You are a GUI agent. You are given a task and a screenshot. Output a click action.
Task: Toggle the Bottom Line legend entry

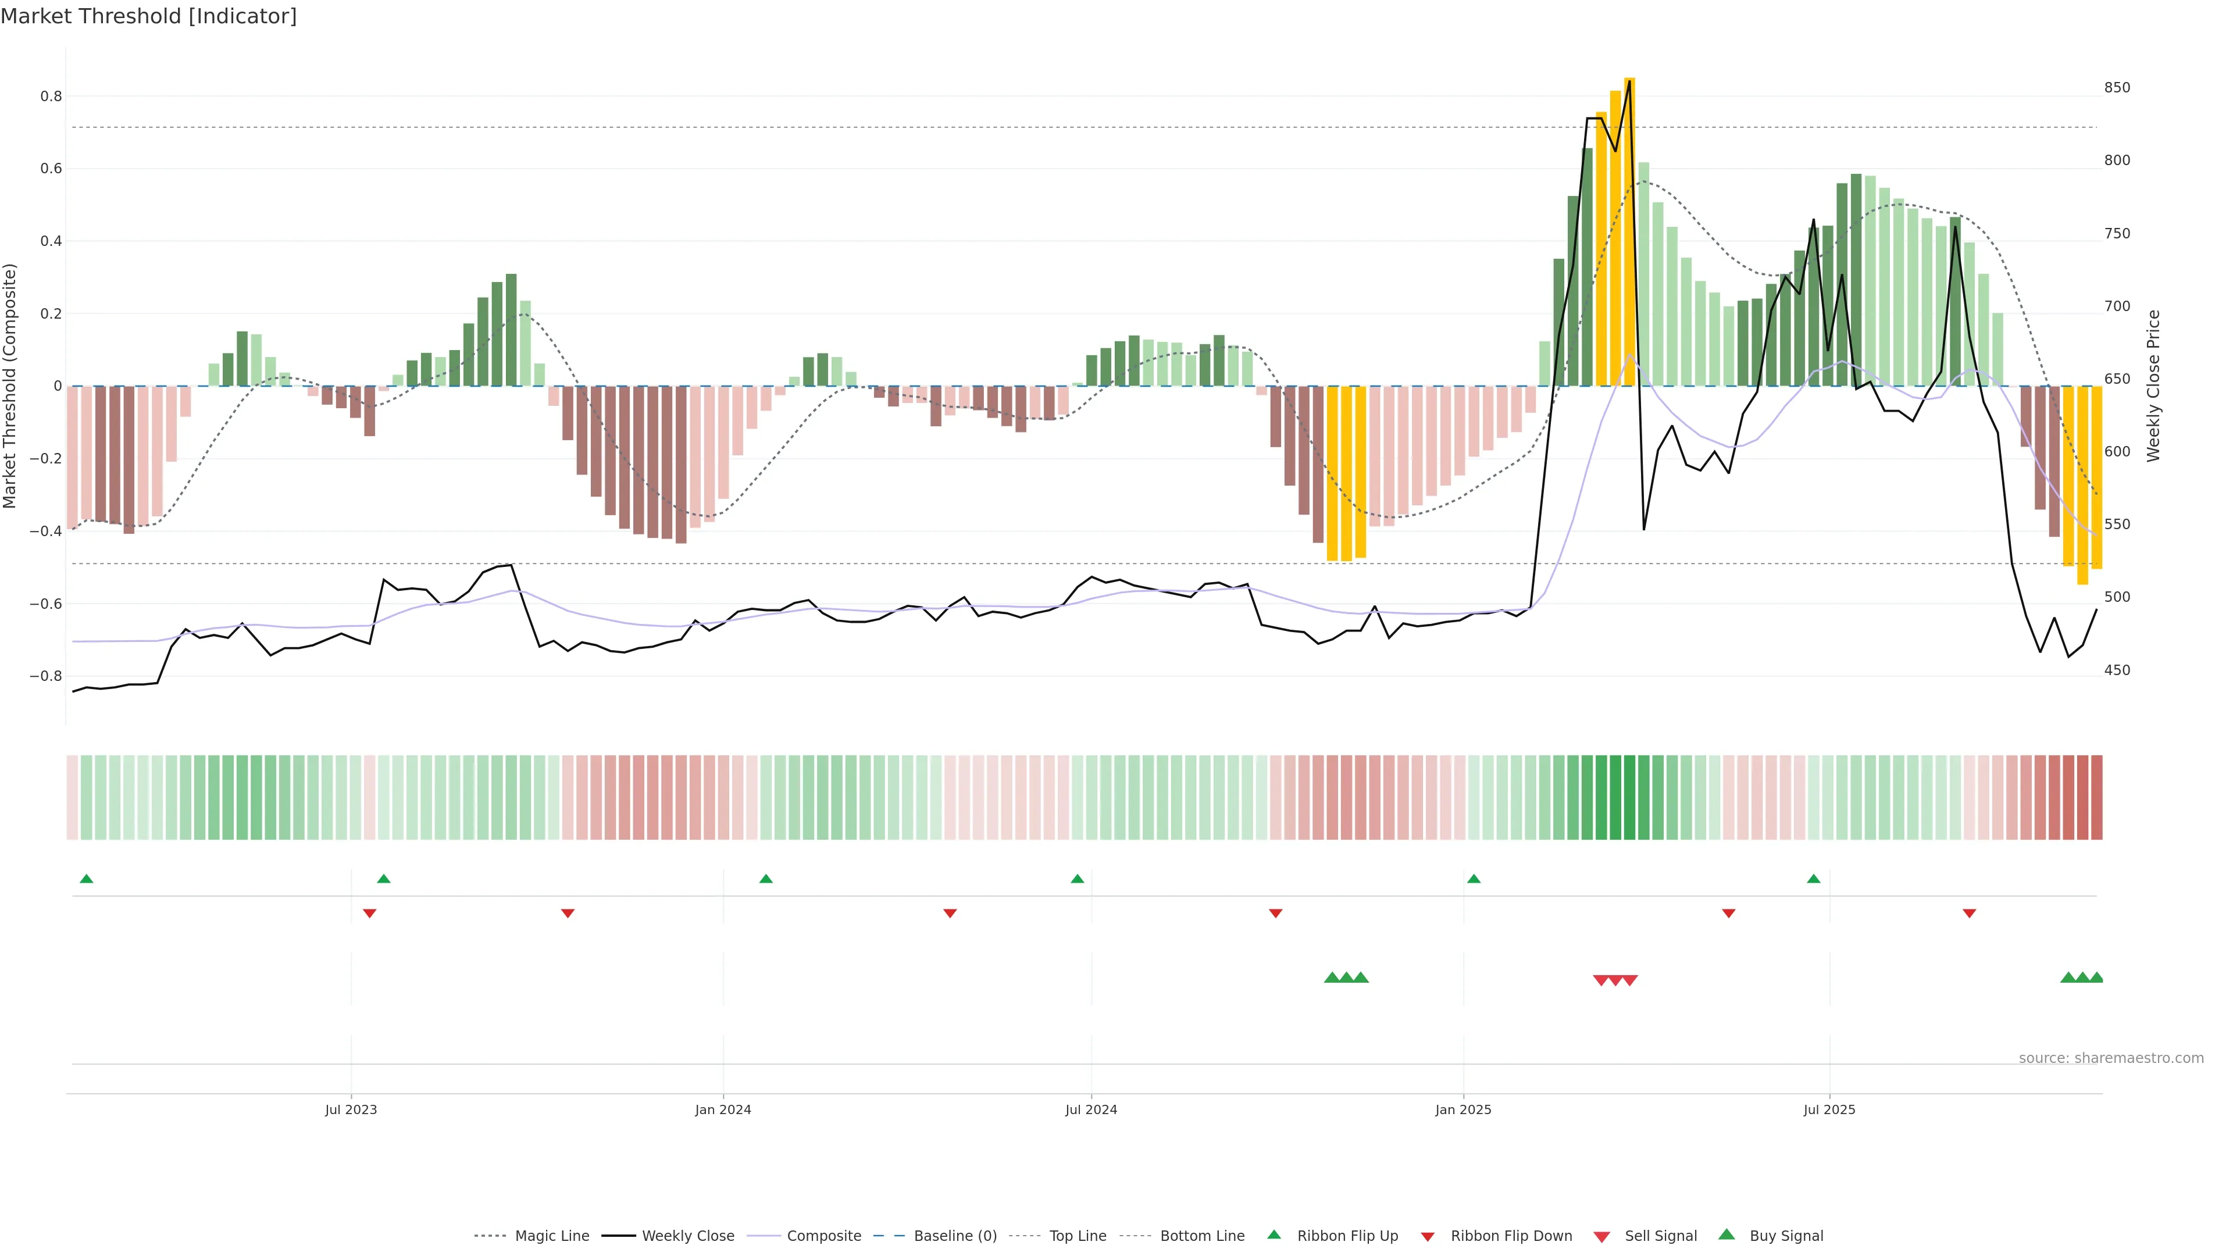[x=1201, y=1236]
